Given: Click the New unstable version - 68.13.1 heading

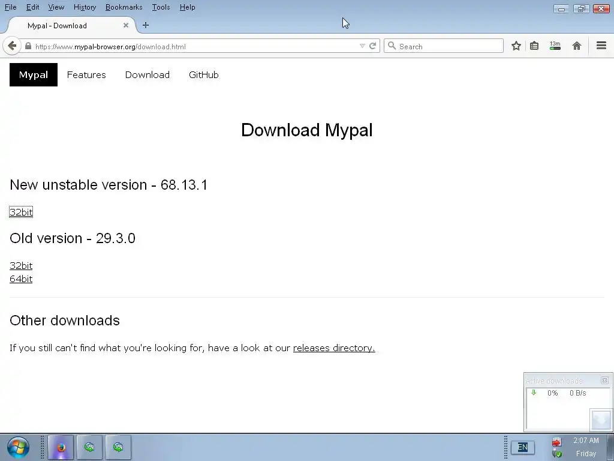Looking at the screenshot, I should pyautogui.click(x=109, y=185).
